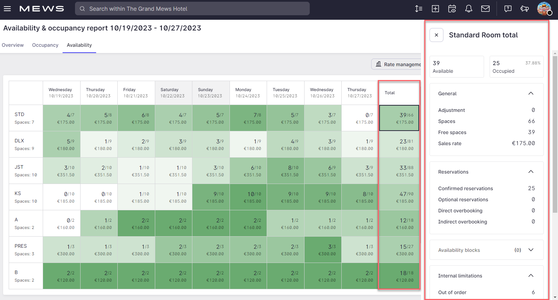The width and height of the screenshot is (558, 300).
Task: Collapse the General section
Action: 531,94
